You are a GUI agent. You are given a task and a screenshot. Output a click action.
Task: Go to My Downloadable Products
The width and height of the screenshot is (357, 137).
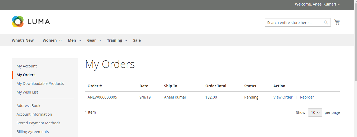pyautogui.click(x=40, y=84)
